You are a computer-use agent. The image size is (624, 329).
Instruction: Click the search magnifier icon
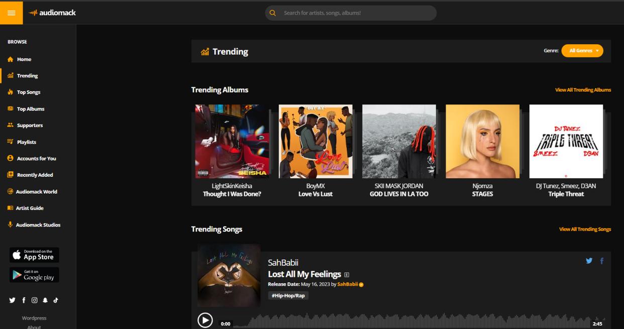[x=273, y=13]
